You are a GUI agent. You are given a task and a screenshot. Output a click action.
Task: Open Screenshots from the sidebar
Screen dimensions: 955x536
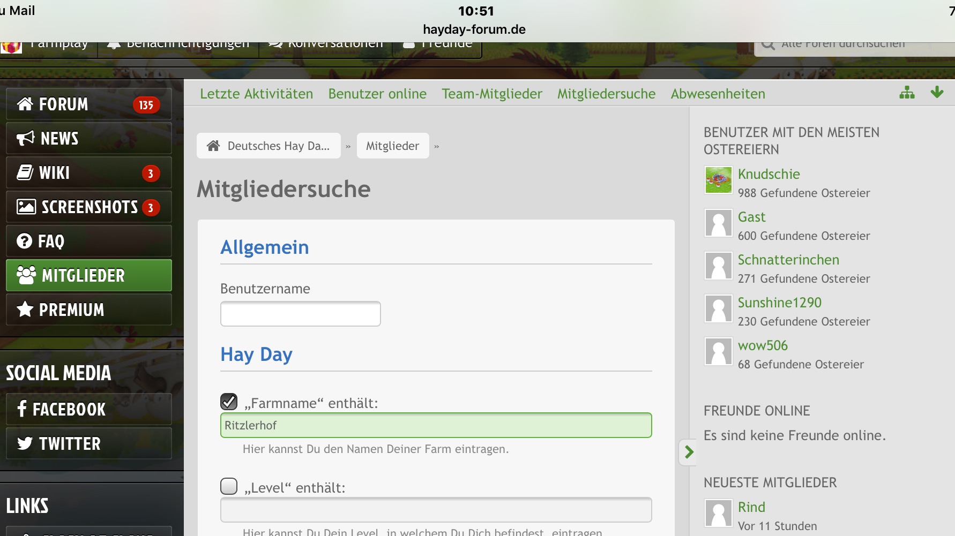(88, 207)
